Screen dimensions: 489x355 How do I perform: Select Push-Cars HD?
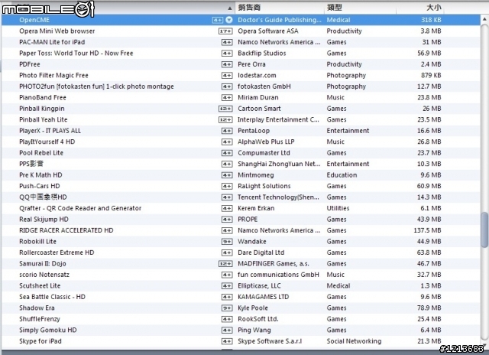241,186
